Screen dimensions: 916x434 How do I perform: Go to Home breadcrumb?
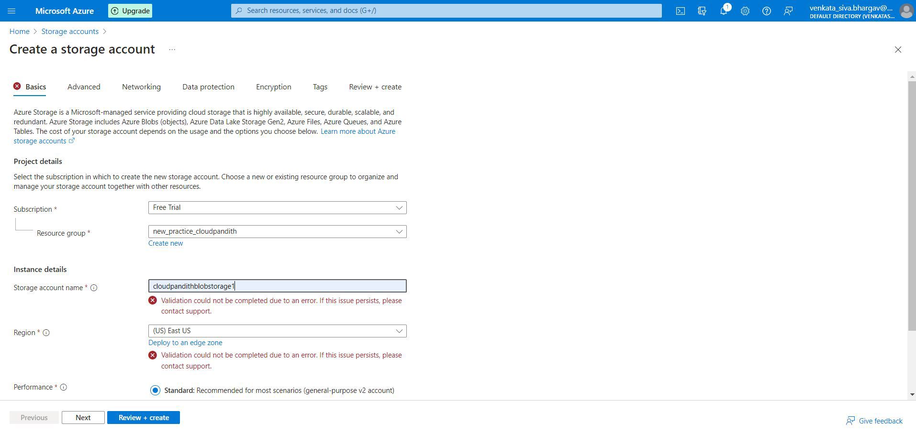(19, 32)
